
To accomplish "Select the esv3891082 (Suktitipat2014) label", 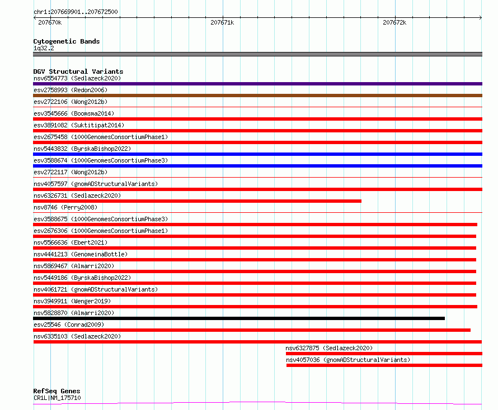I will [x=79, y=125].
